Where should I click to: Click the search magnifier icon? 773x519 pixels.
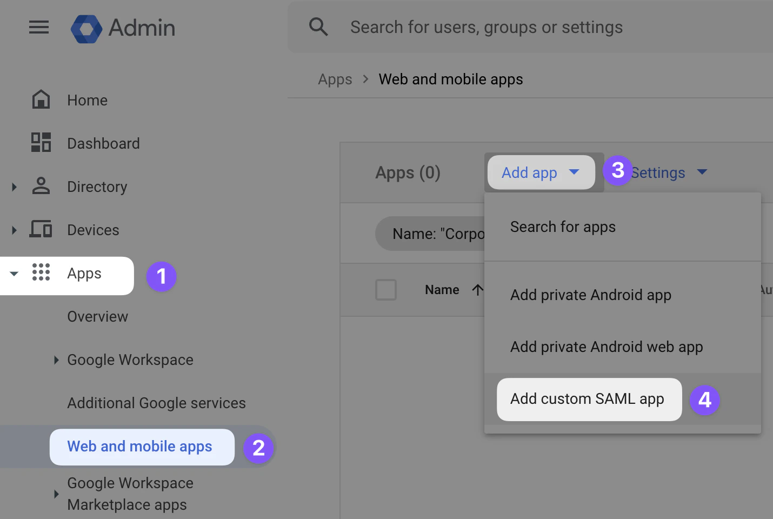[318, 26]
